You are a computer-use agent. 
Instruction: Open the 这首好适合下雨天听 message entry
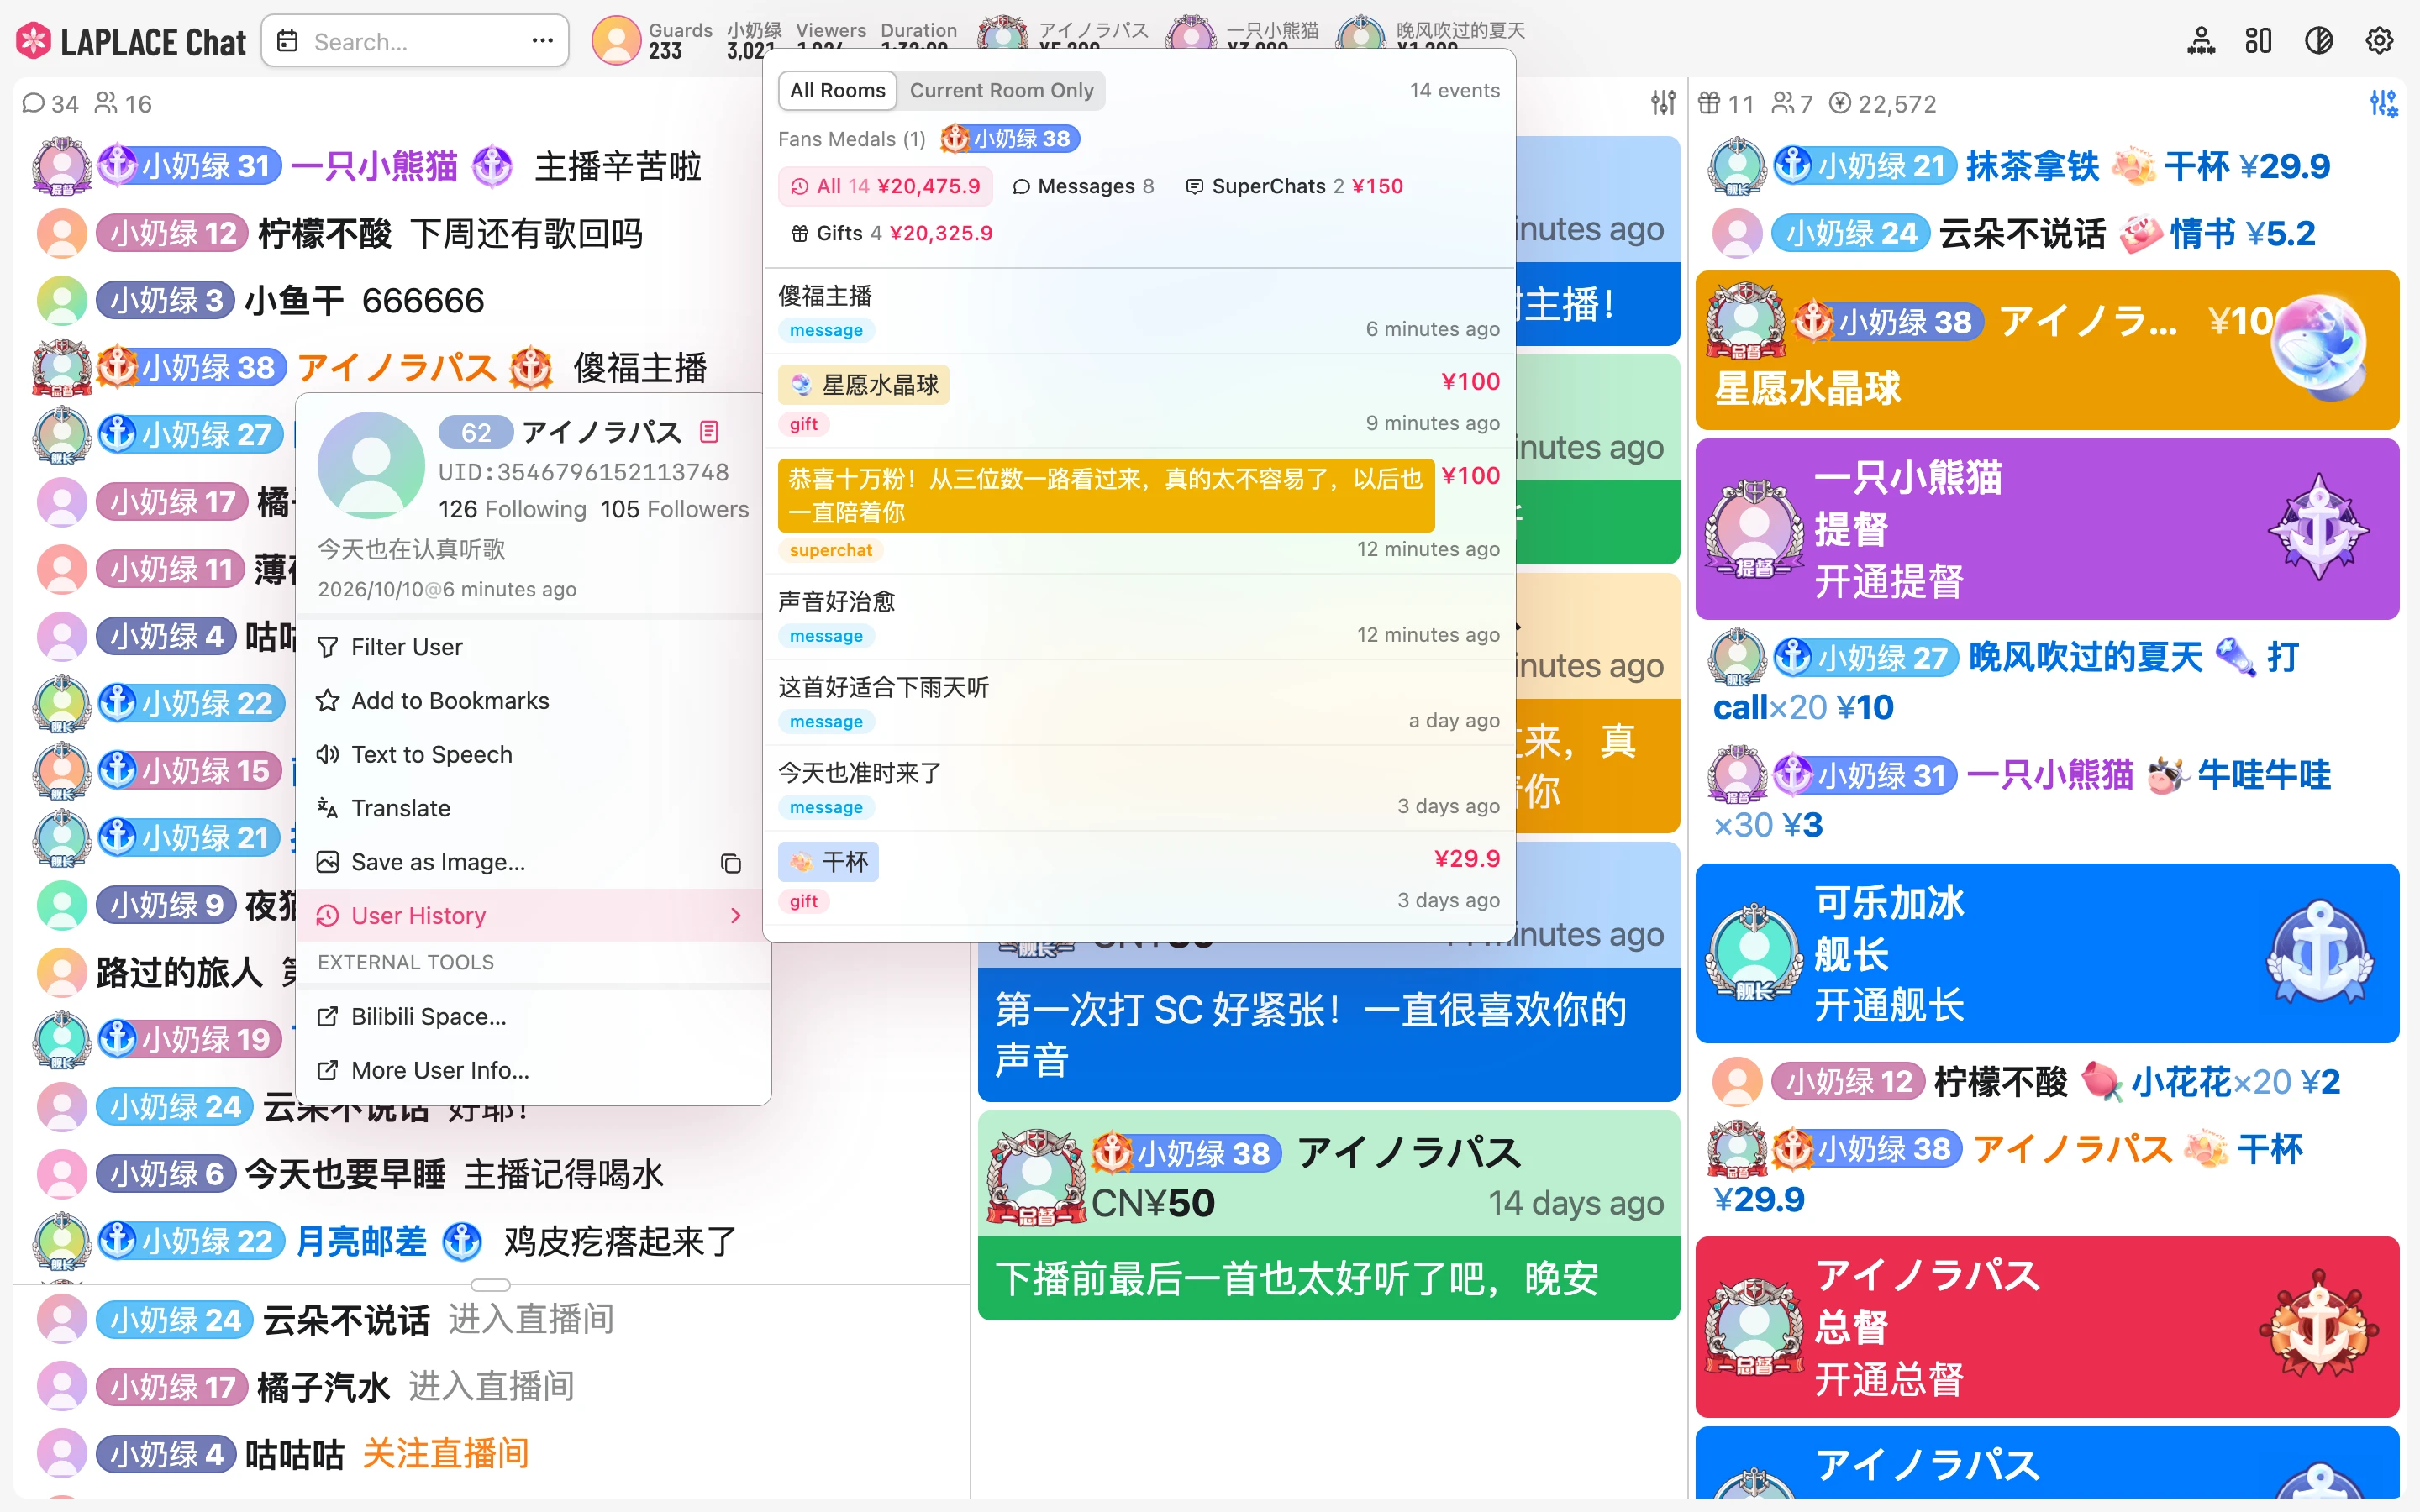(1139, 703)
